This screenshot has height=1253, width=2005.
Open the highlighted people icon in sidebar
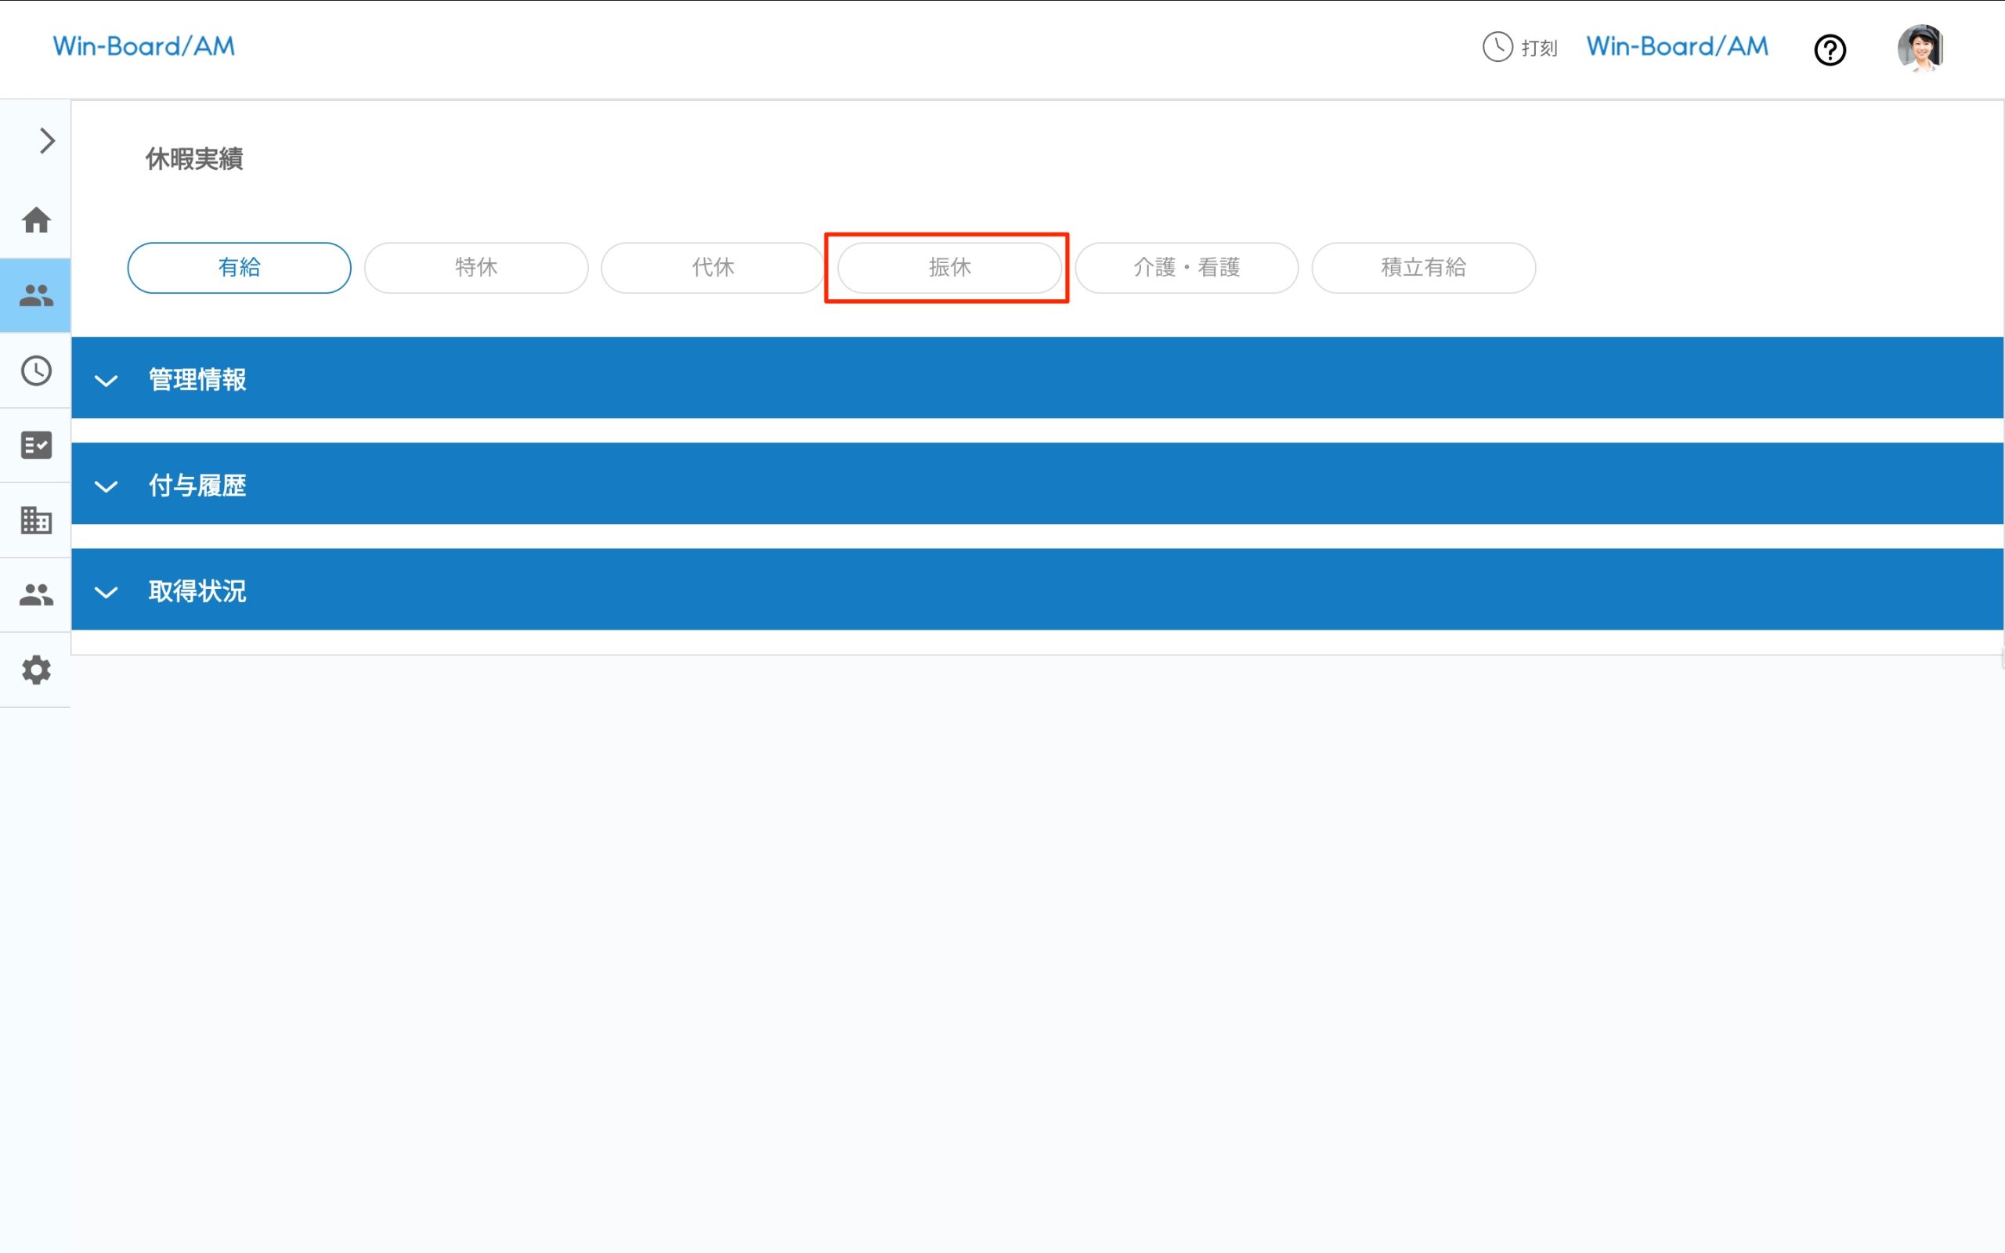tap(35, 295)
